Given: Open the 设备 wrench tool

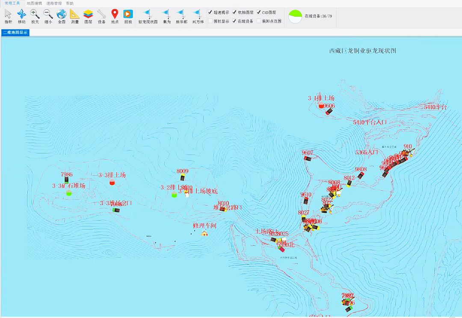Looking at the screenshot, I should pos(101,17).
